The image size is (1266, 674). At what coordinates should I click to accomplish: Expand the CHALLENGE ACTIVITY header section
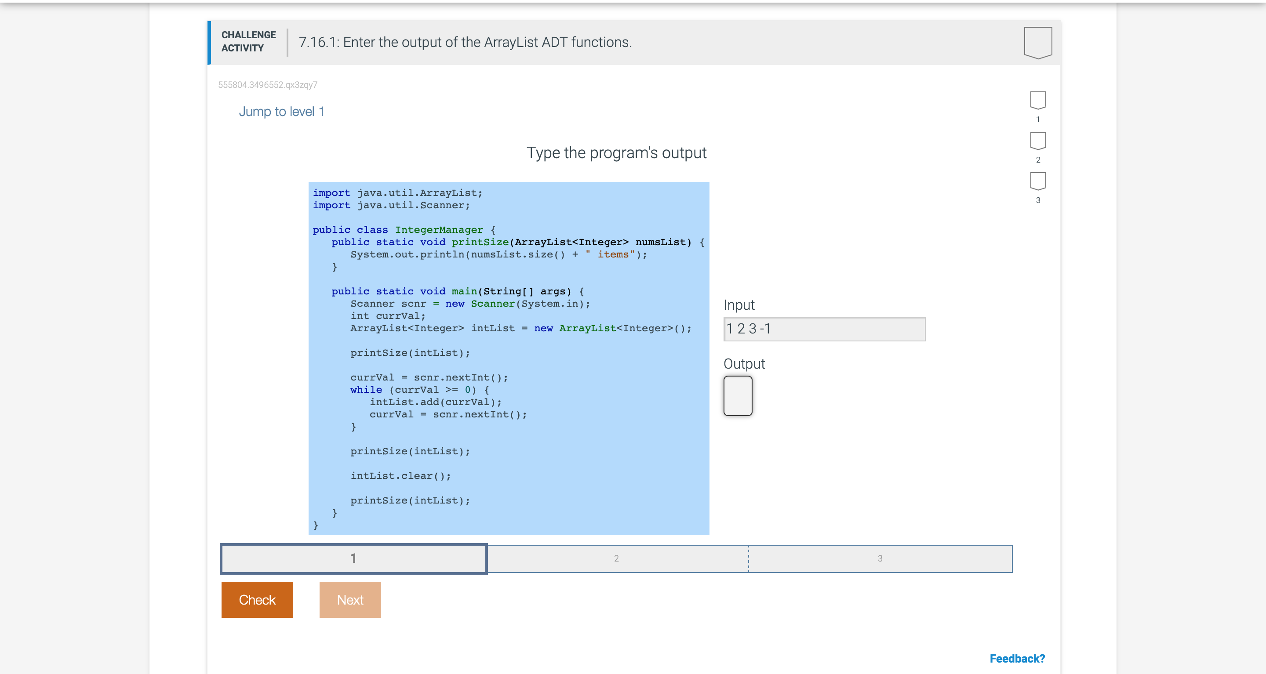point(248,42)
